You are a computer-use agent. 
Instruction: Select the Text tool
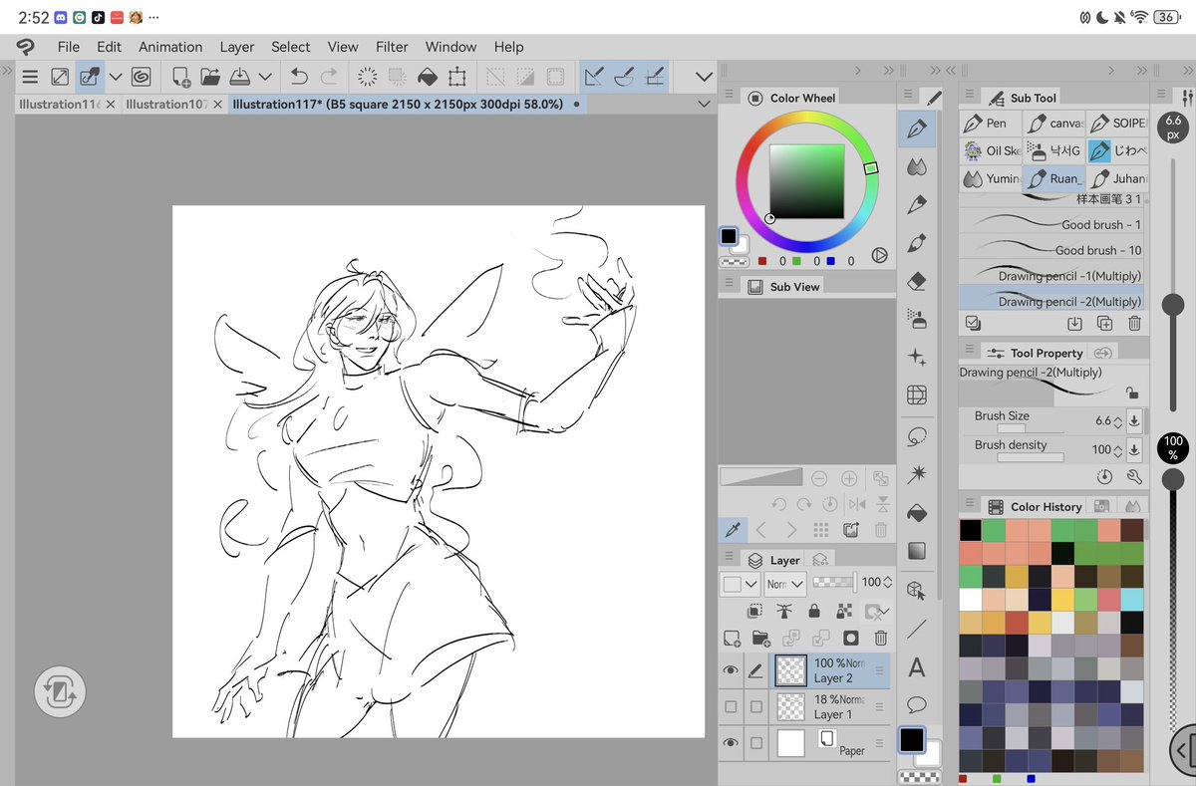point(917,667)
